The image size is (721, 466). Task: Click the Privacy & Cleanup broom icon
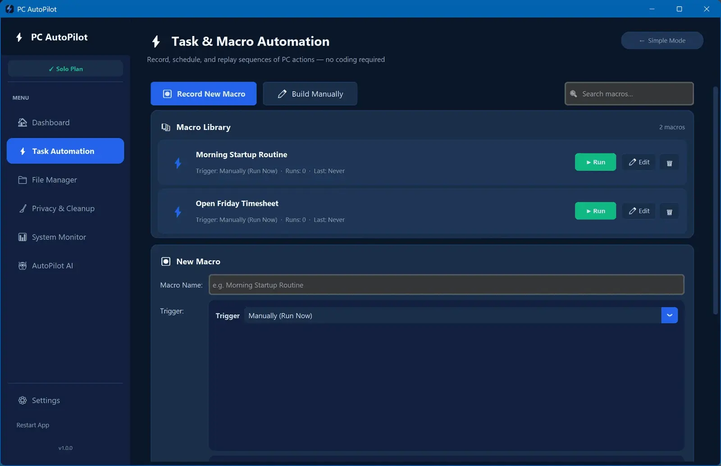(23, 208)
